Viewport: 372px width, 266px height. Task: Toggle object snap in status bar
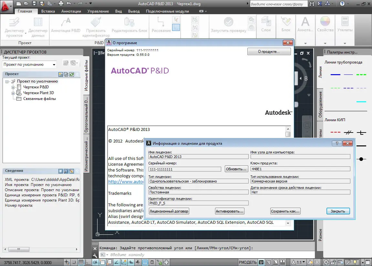102,262
